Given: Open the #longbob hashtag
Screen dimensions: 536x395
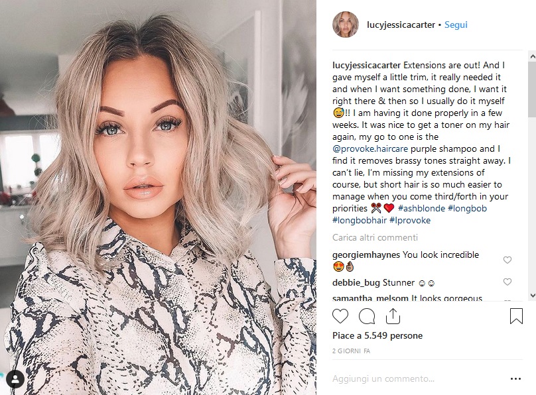Looking at the screenshot, I should click(x=467, y=208).
